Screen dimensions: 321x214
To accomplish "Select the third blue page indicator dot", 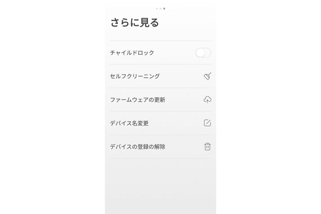I will 164,9.
